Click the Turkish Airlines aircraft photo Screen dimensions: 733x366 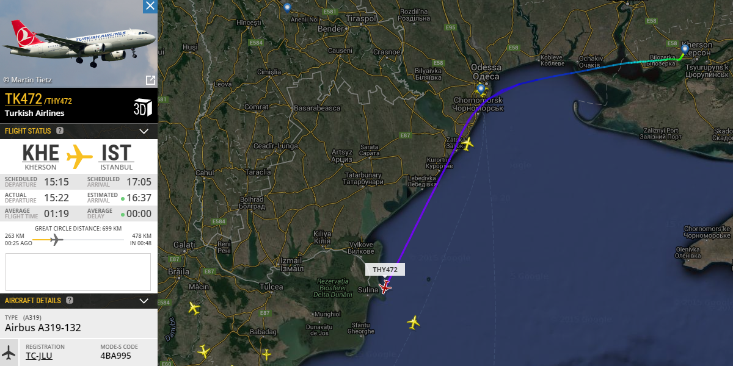pyautogui.click(x=79, y=44)
